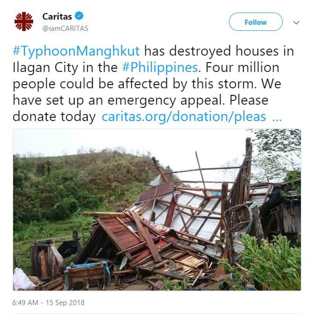The width and height of the screenshot is (314, 314).
Task: Click the 'donate today' text
Action: [54, 117]
